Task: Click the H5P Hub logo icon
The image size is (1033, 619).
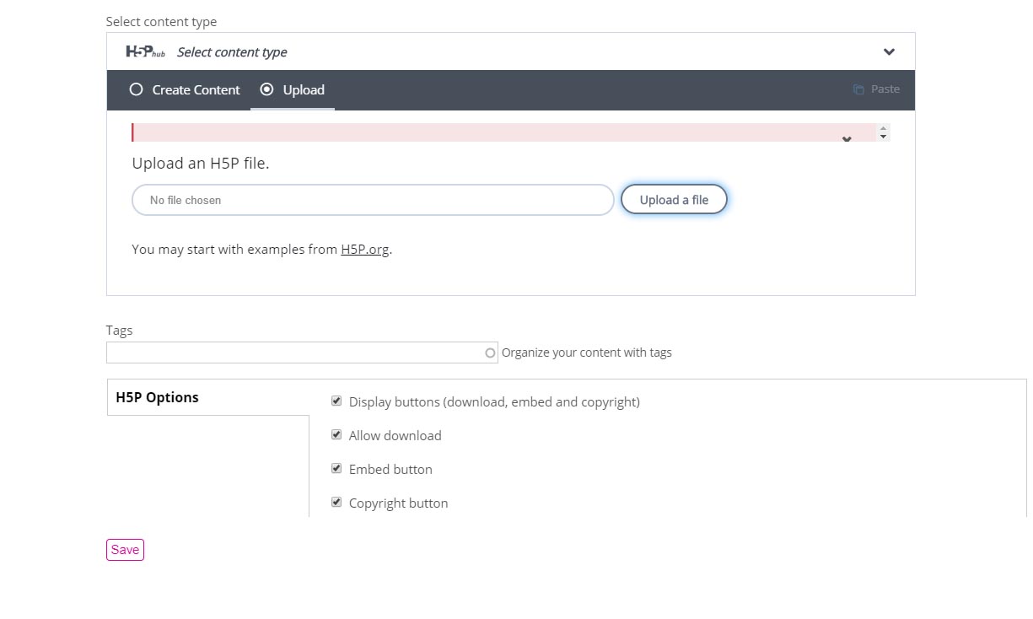Action: click(x=145, y=51)
